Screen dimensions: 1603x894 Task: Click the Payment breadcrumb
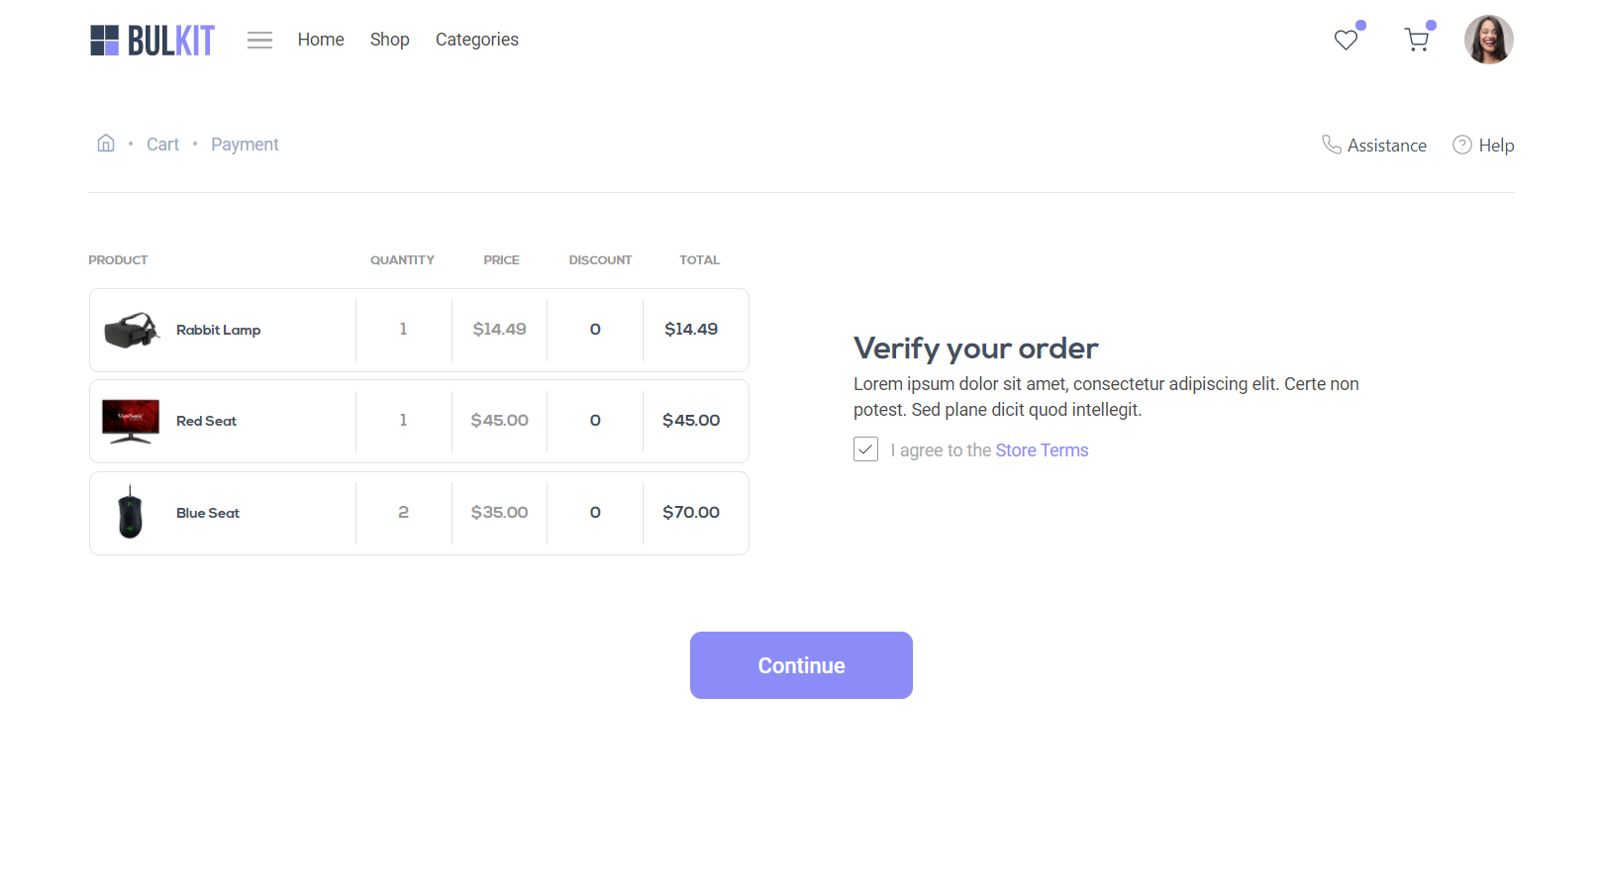point(245,145)
